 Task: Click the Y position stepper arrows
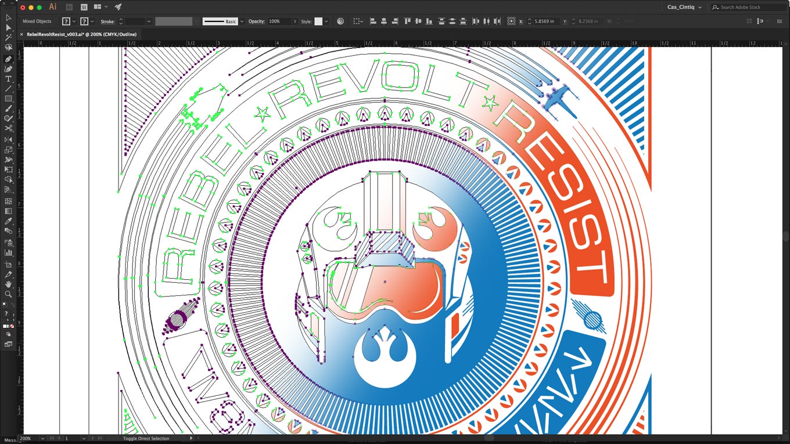coord(574,21)
